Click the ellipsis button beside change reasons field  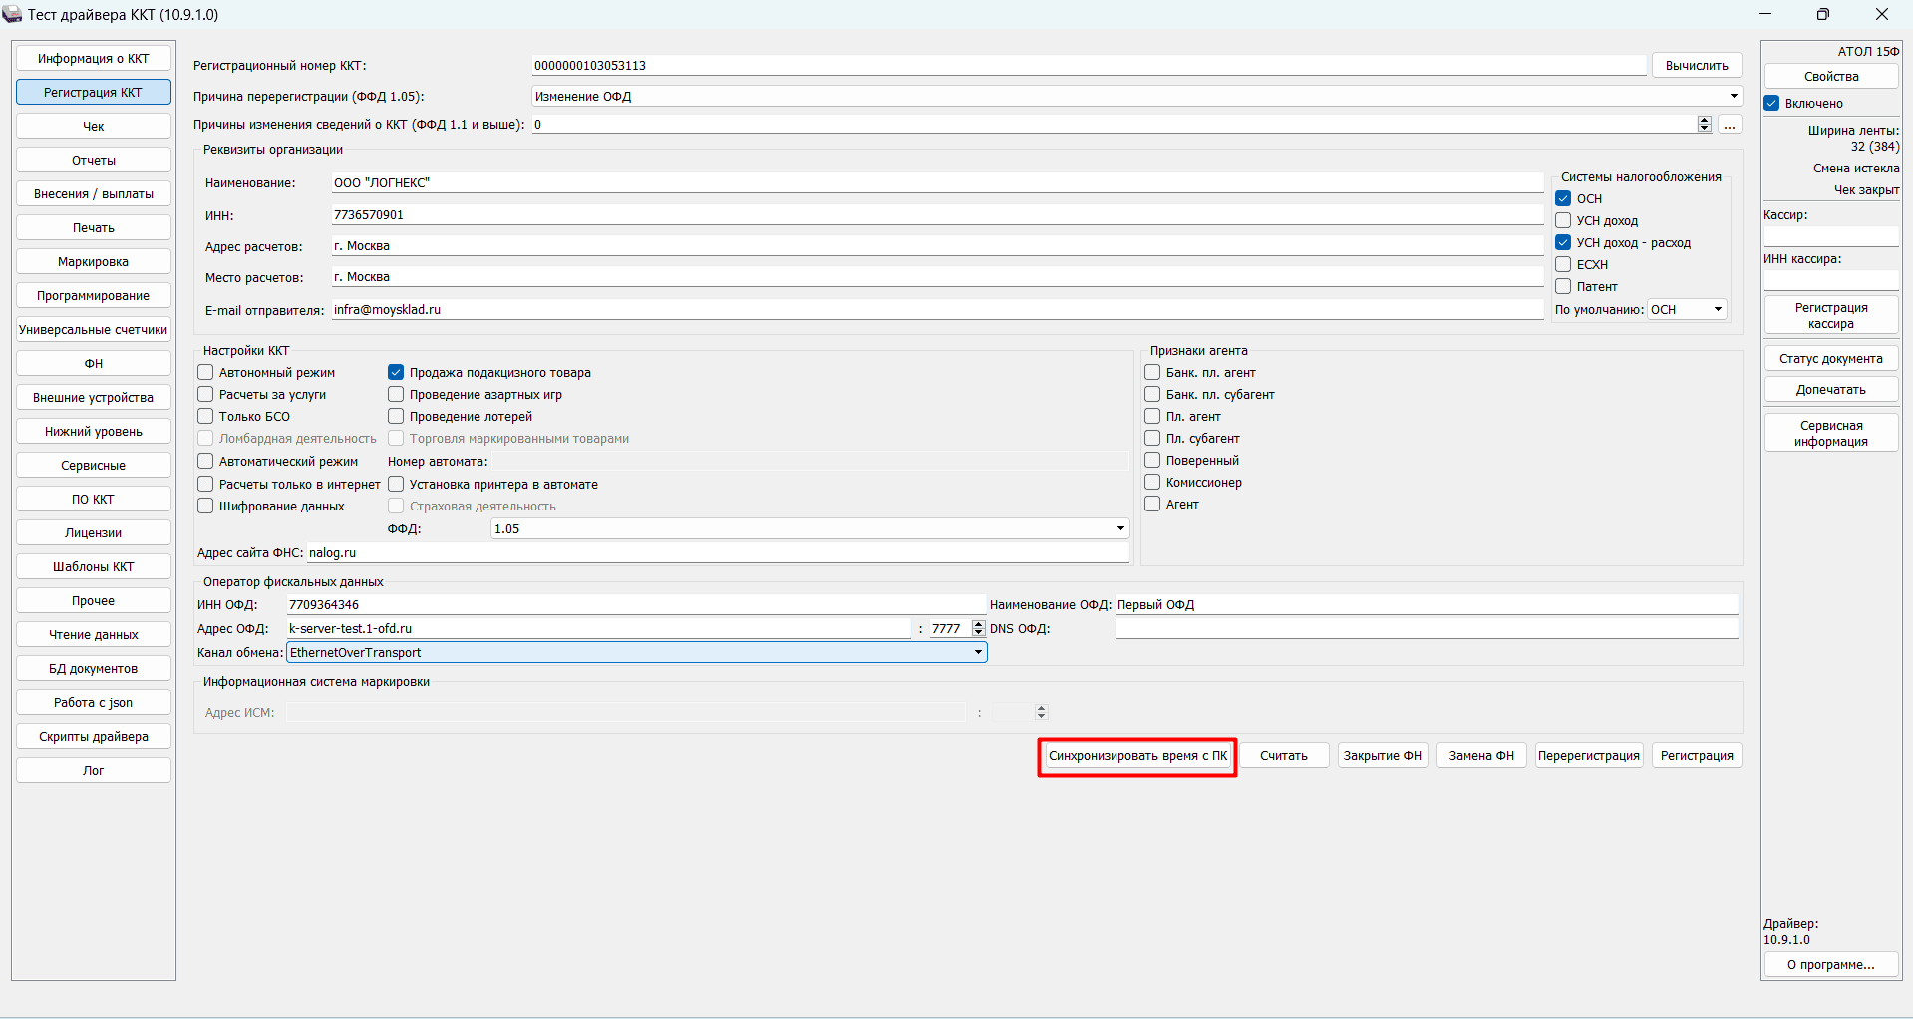pyautogui.click(x=1730, y=125)
